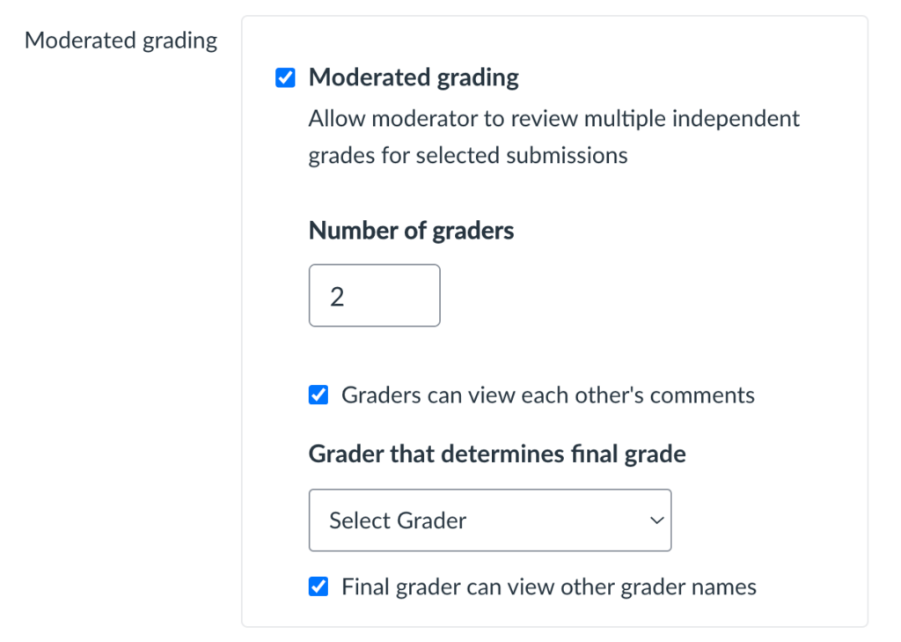Select Select Grader placeholder text
The width and height of the screenshot is (901, 642).
coord(396,520)
